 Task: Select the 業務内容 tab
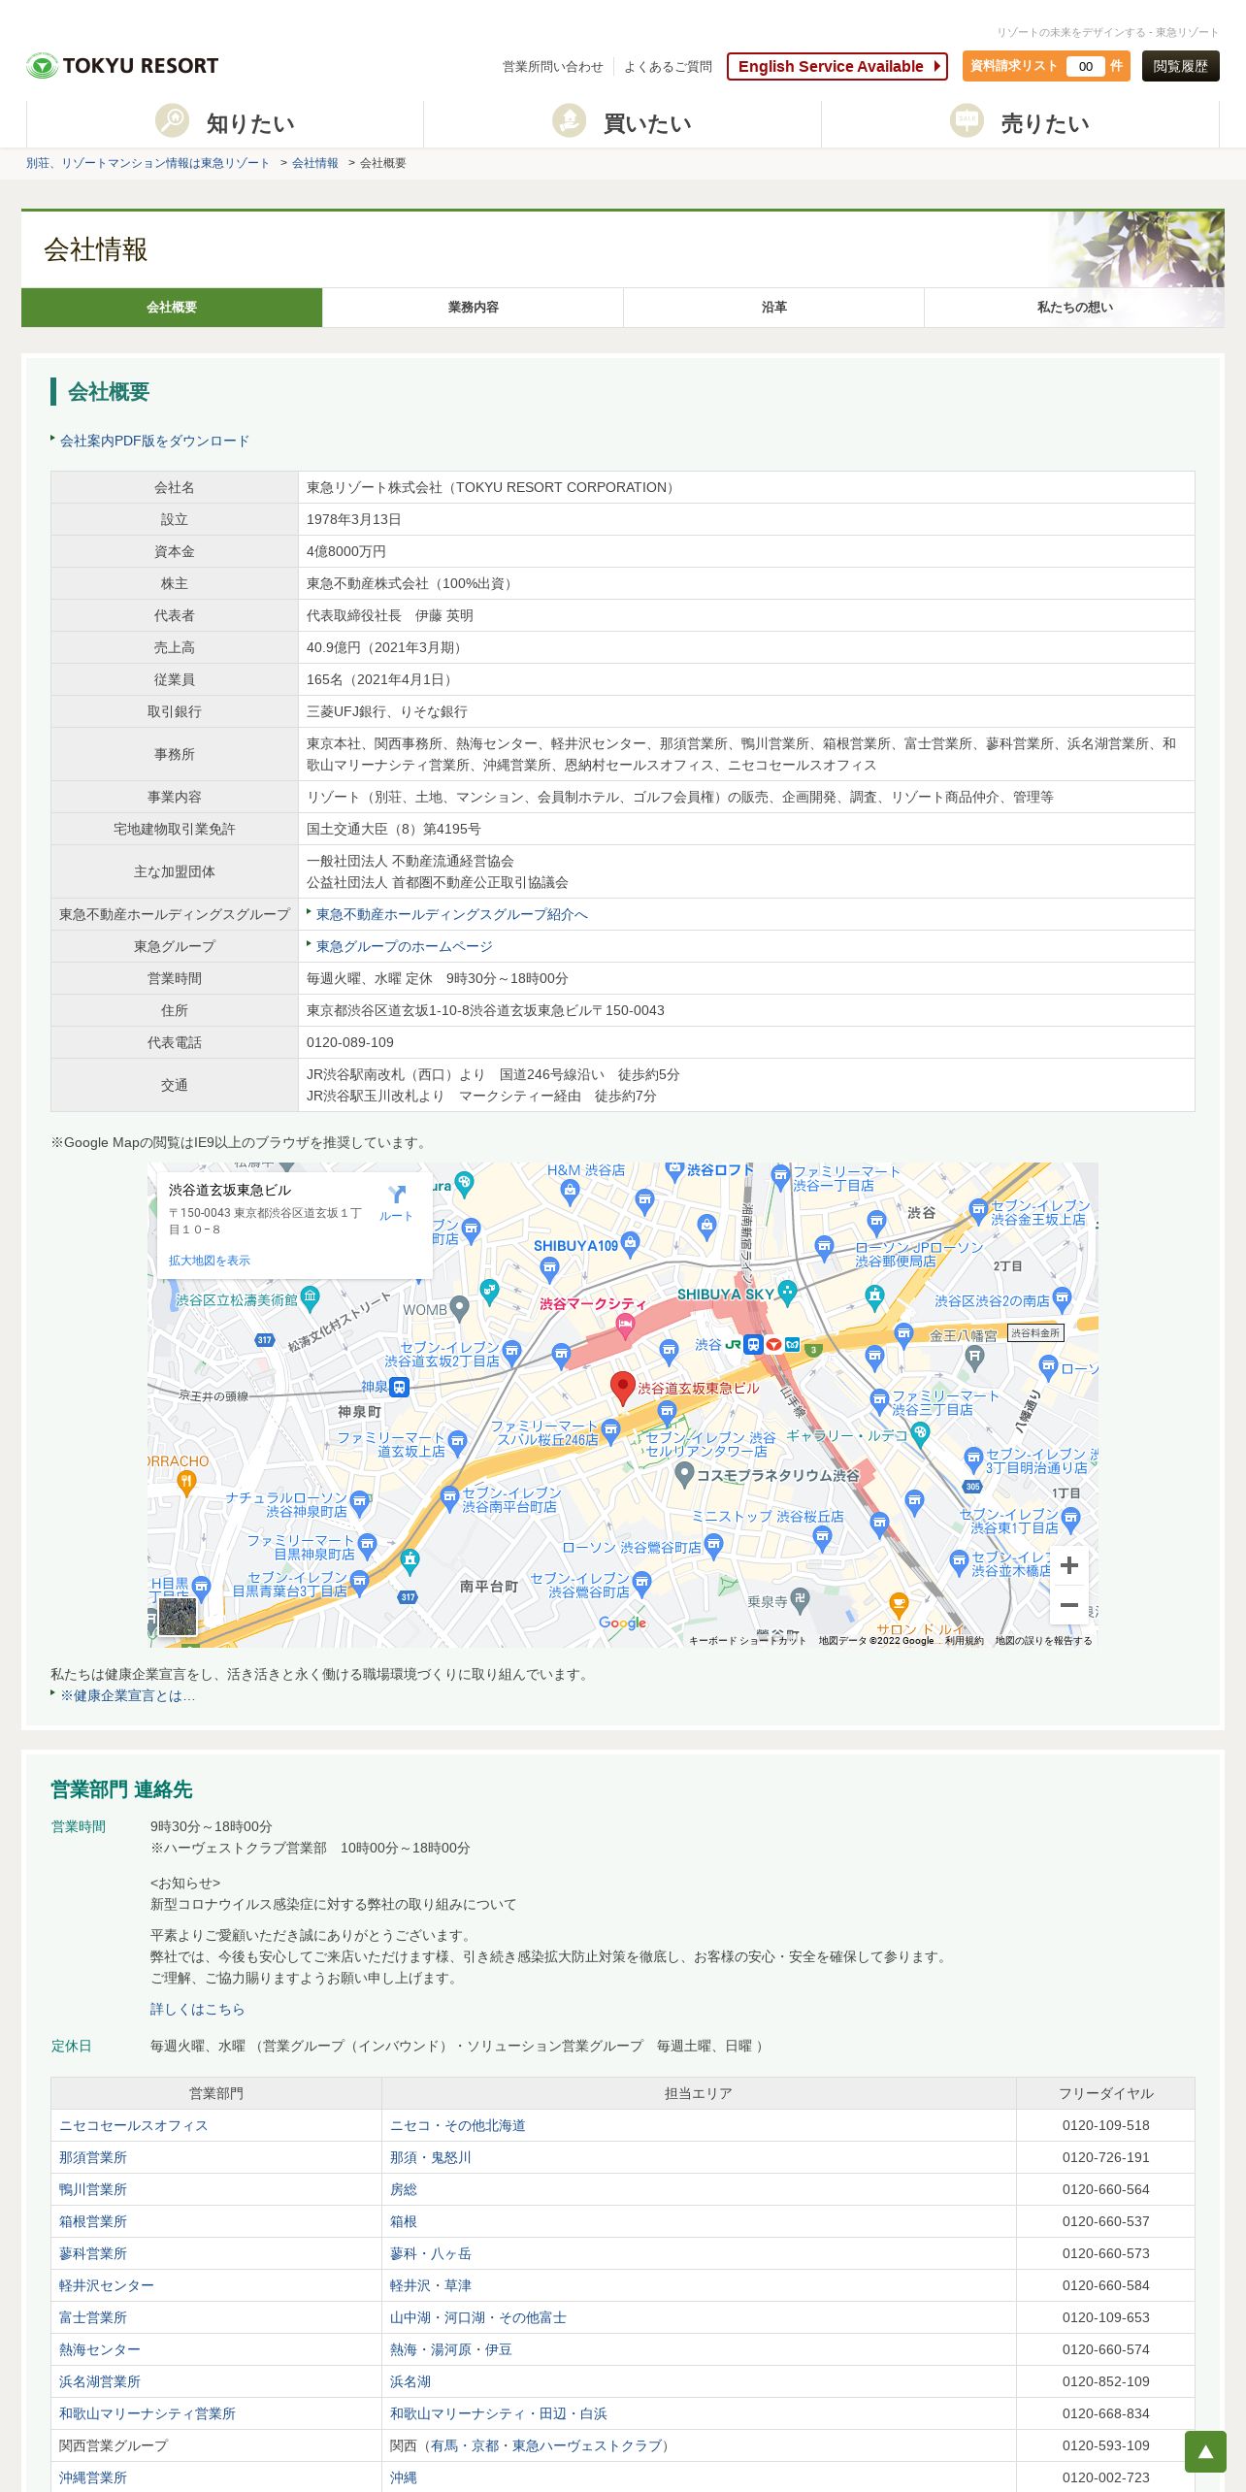tap(473, 308)
